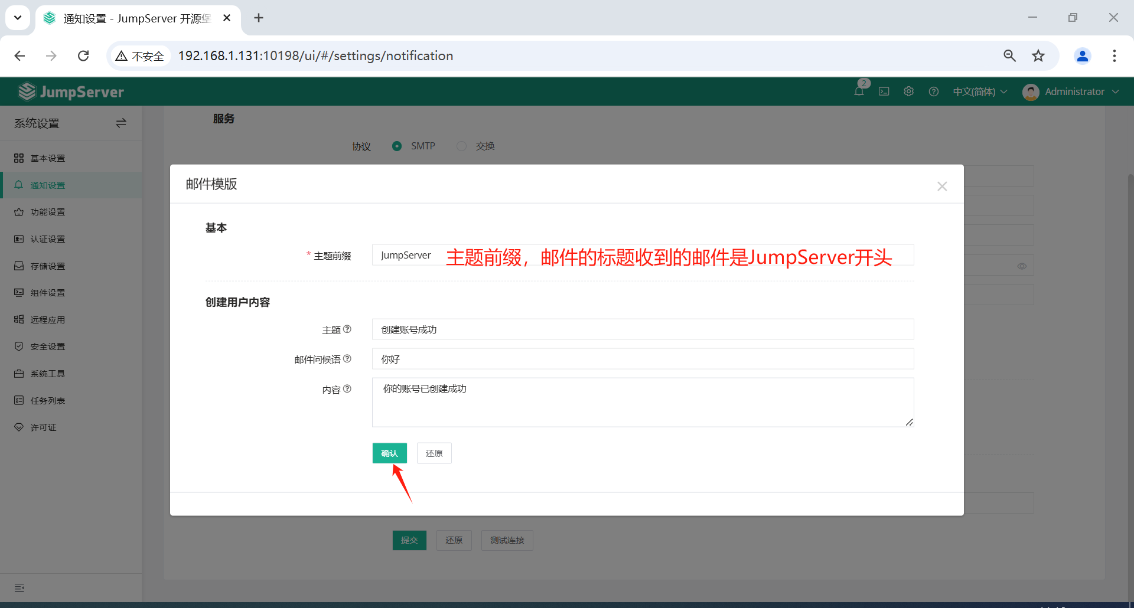Screen dimensions: 1134x608
Task: Click the browser address bar URL
Action: click(x=315, y=55)
